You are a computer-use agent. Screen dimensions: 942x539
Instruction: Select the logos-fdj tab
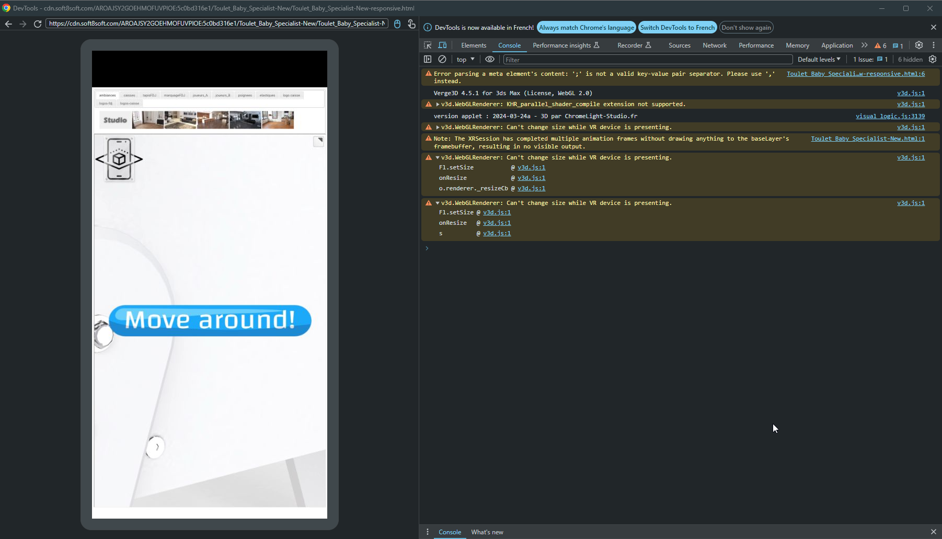[106, 104]
